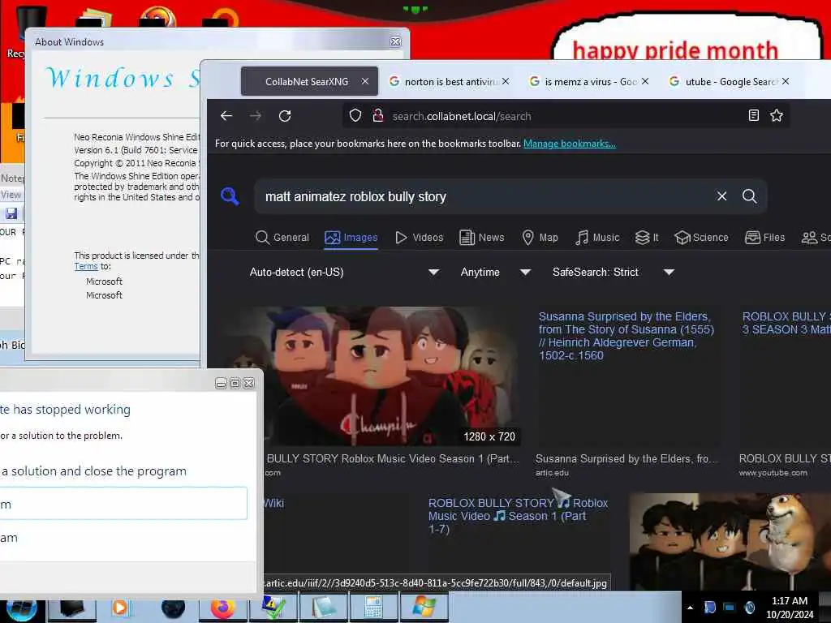Close the norton is best antivirus tab

click(506, 82)
